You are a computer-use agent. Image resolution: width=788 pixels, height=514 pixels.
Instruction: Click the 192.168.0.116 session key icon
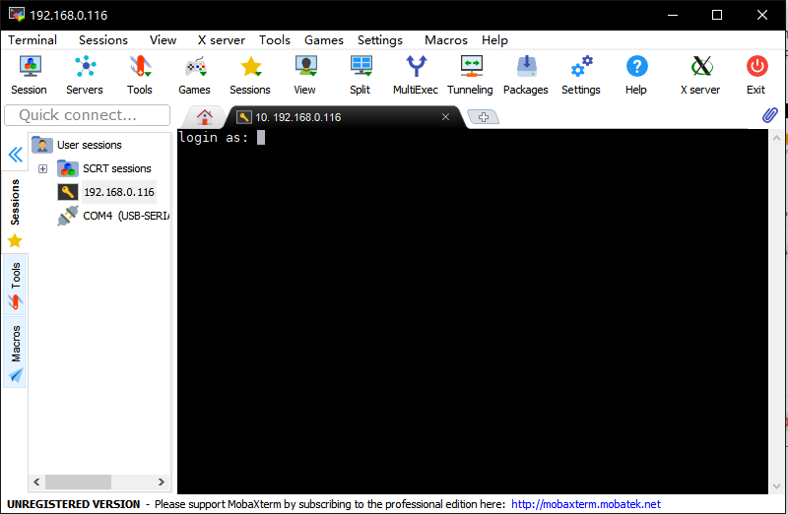[x=67, y=192]
